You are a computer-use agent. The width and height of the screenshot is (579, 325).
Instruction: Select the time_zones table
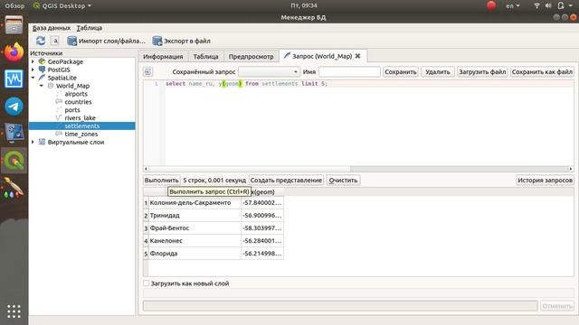click(81, 135)
